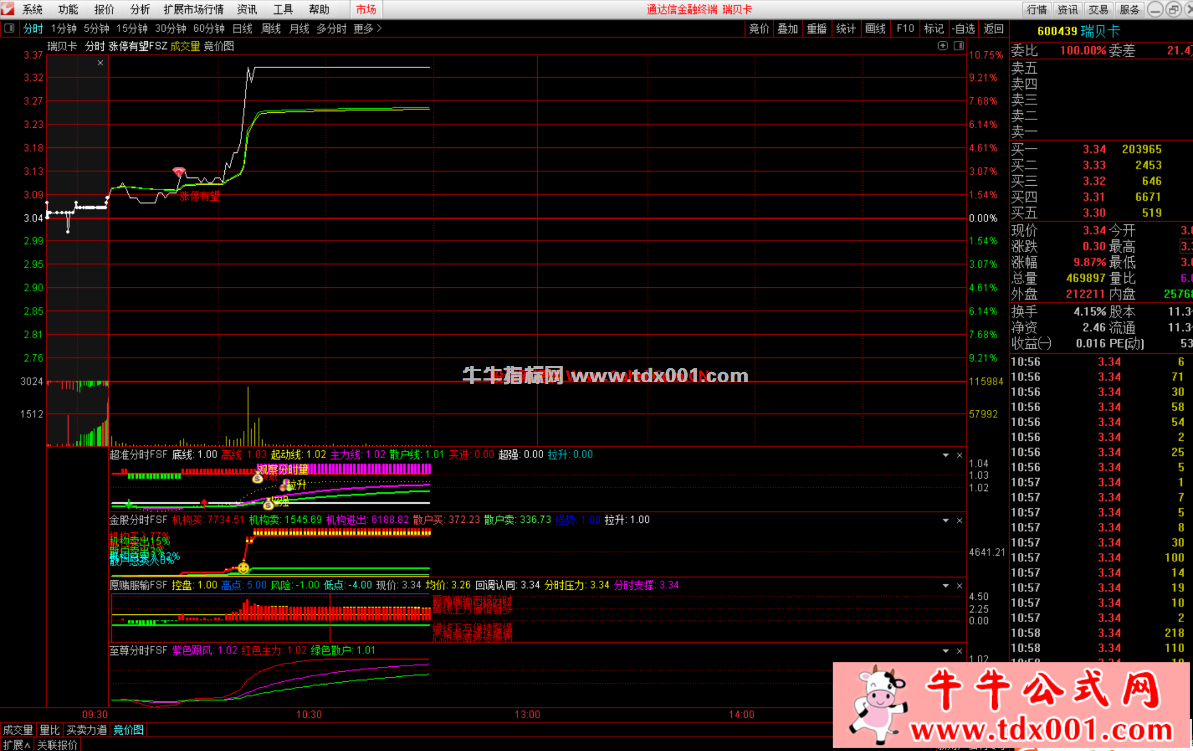Open the 分析 menu
Image resolution: width=1193 pixels, height=751 pixels.
[140, 9]
